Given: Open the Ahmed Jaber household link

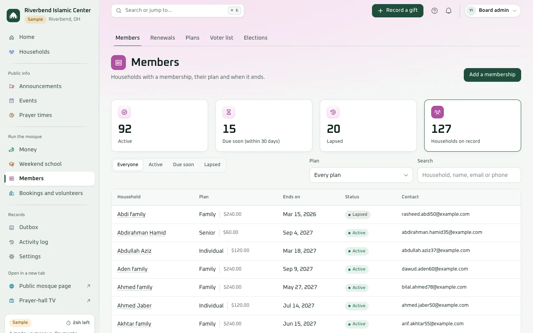Looking at the screenshot, I should (134, 306).
